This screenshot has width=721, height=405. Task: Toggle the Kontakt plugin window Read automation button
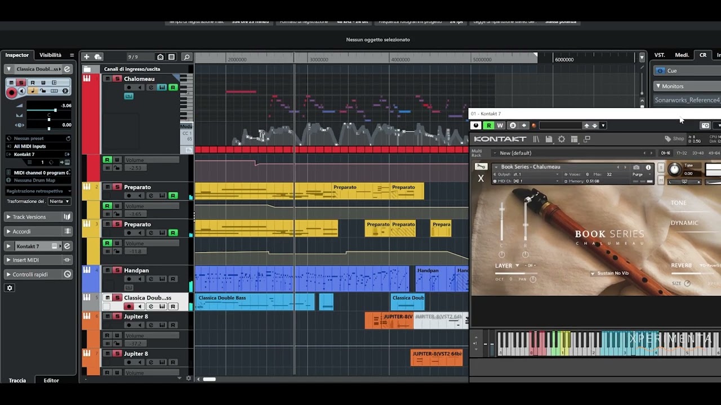point(488,125)
